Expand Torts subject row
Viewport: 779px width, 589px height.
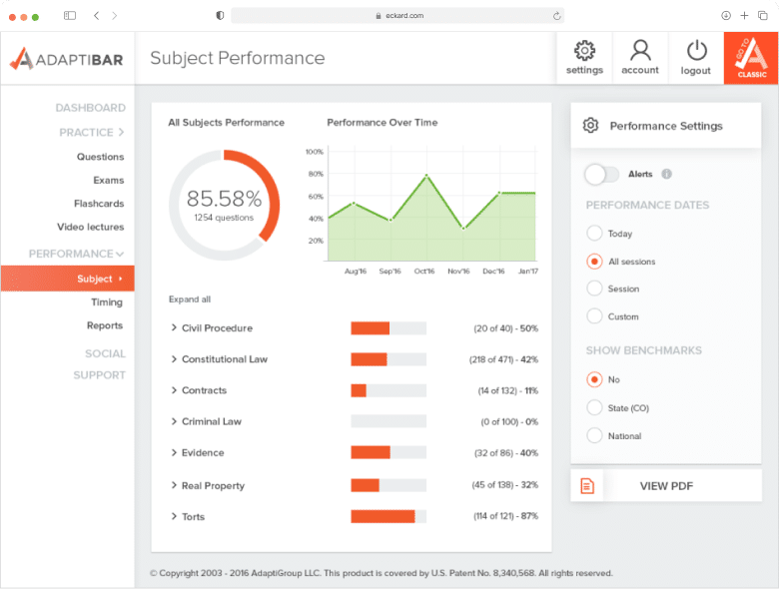click(174, 516)
